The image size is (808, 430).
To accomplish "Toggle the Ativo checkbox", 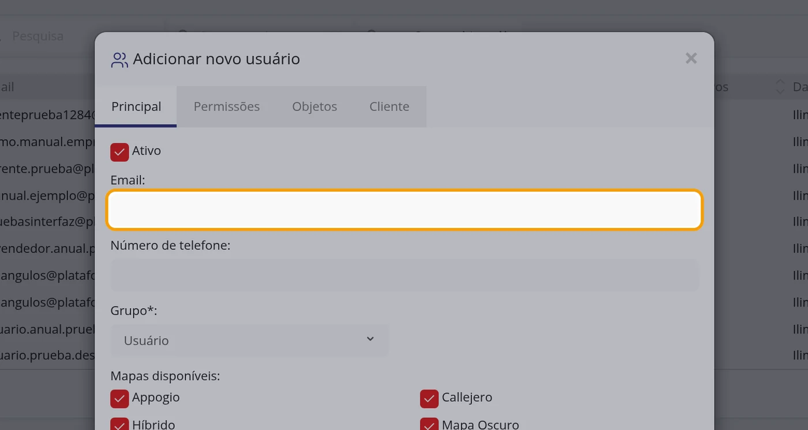I will (x=119, y=152).
